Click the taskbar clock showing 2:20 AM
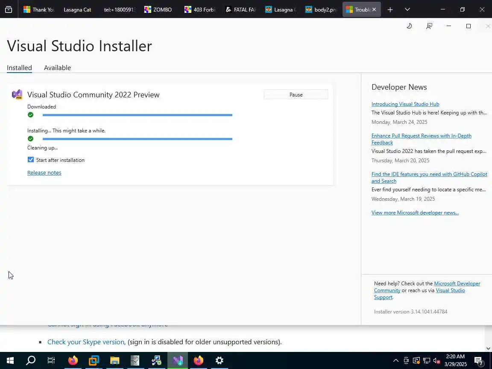This screenshot has width=492, height=369. point(455,360)
